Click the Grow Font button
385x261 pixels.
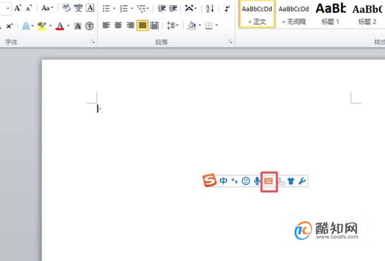[x=17, y=8]
